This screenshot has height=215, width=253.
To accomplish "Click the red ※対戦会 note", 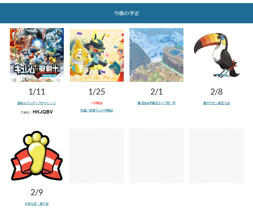I will 97,103.
